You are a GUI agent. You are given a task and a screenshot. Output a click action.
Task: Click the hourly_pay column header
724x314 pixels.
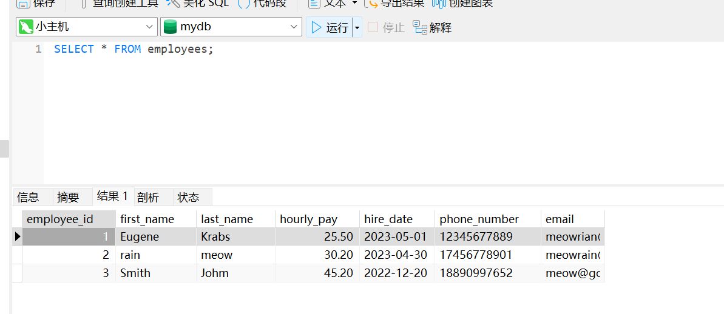pyautogui.click(x=308, y=219)
